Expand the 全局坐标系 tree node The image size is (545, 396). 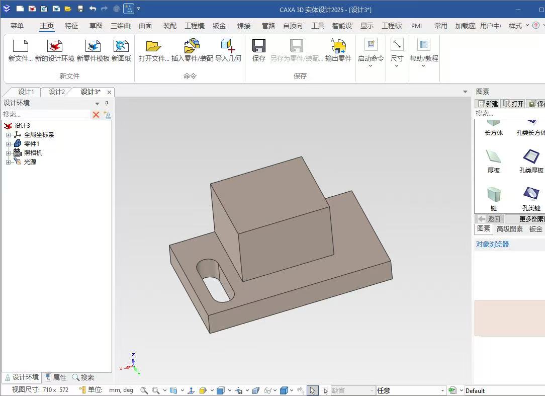[8, 135]
